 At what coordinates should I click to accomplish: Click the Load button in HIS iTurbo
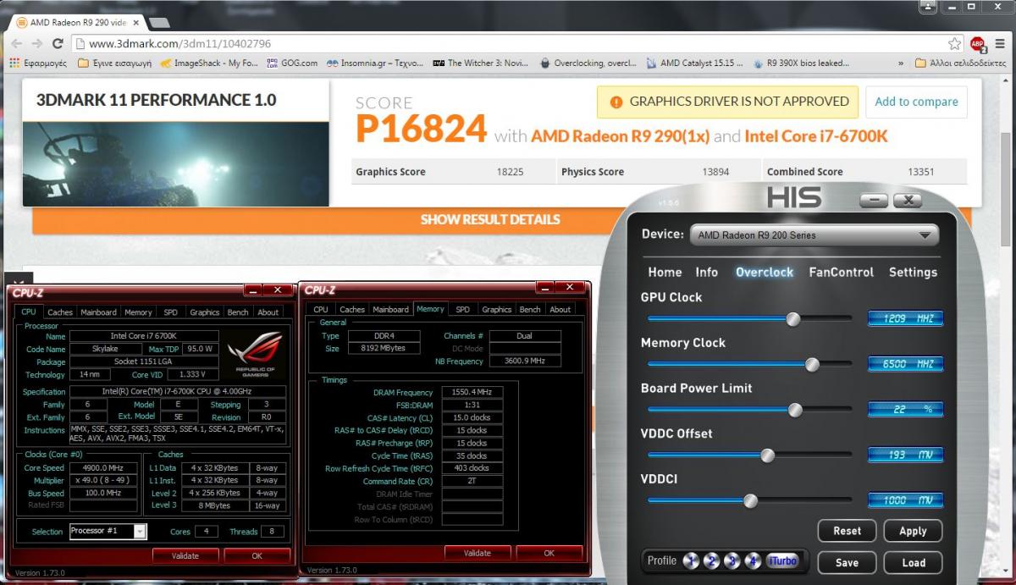(x=913, y=562)
